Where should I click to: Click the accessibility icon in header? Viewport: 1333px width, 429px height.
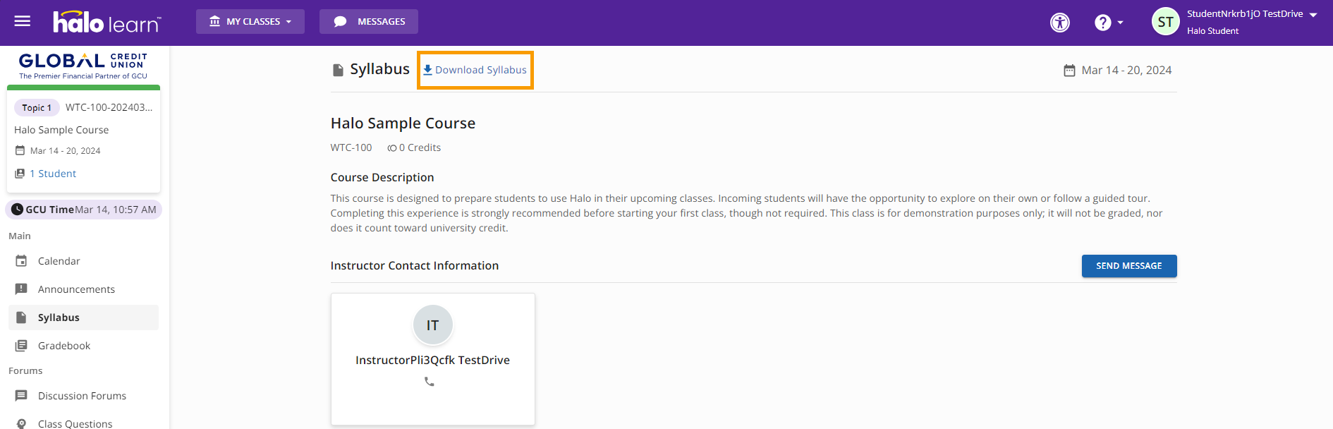(x=1060, y=23)
